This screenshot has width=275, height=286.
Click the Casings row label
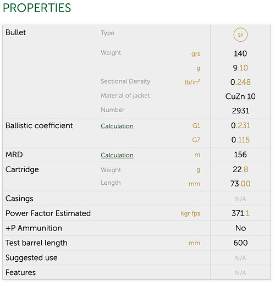point(19,199)
